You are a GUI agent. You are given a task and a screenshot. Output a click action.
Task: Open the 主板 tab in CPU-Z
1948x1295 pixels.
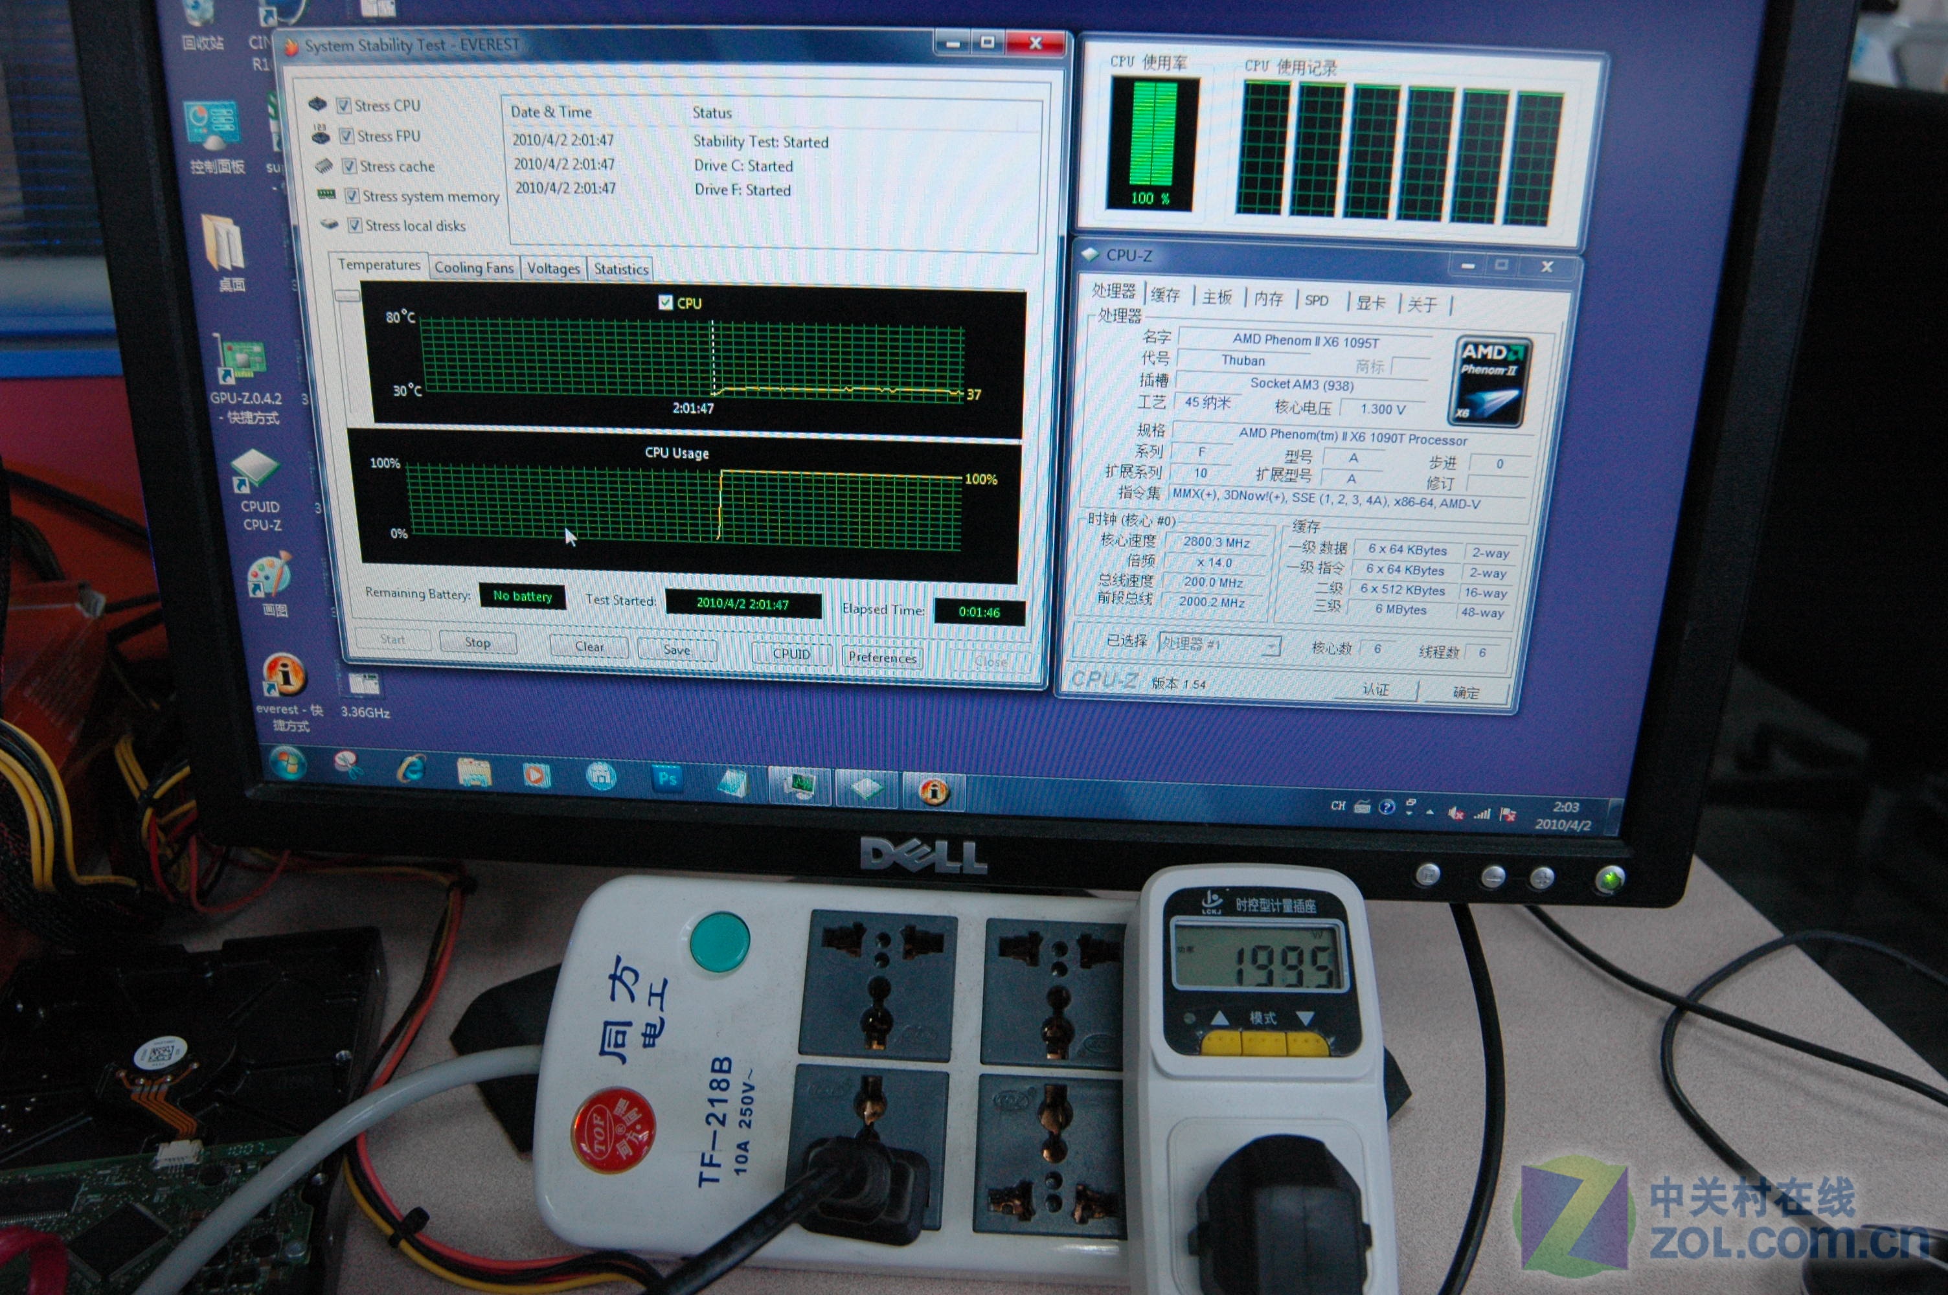1216,297
